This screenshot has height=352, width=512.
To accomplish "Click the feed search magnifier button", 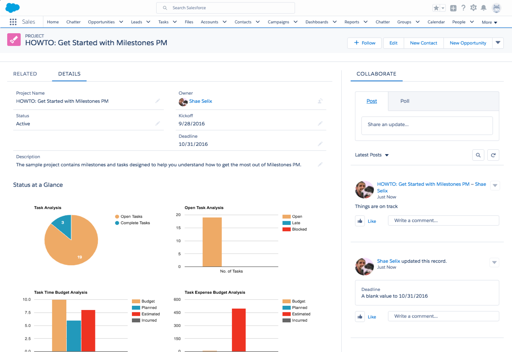I will 478,155.
